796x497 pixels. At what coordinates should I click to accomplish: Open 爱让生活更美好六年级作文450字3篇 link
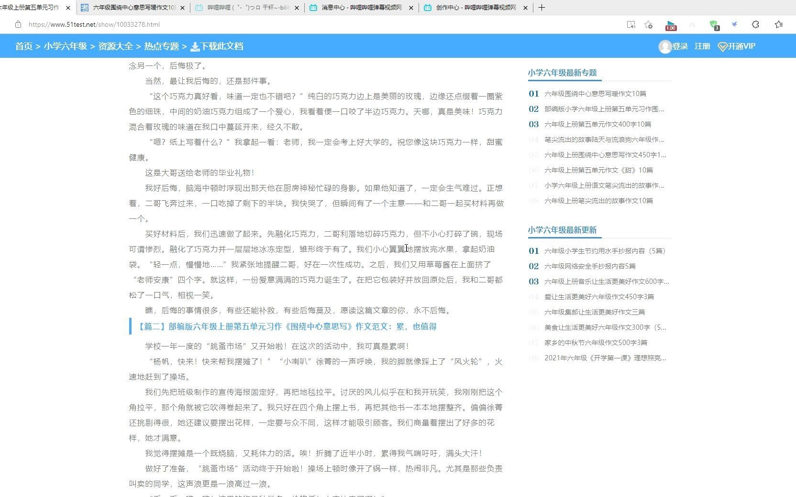pyautogui.click(x=599, y=297)
